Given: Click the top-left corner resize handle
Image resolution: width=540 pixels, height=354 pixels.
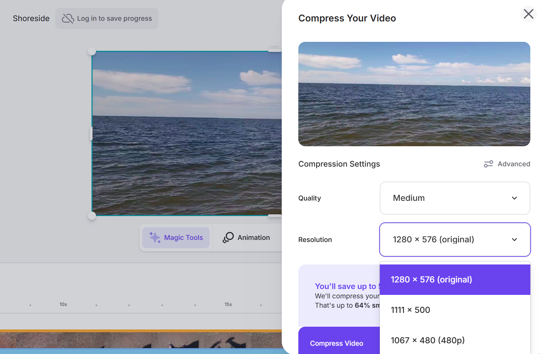Looking at the screenshot, I should click(92, 51).
